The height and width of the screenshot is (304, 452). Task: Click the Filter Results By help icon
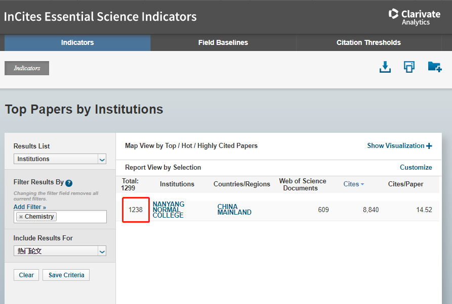tap(69, 183)
